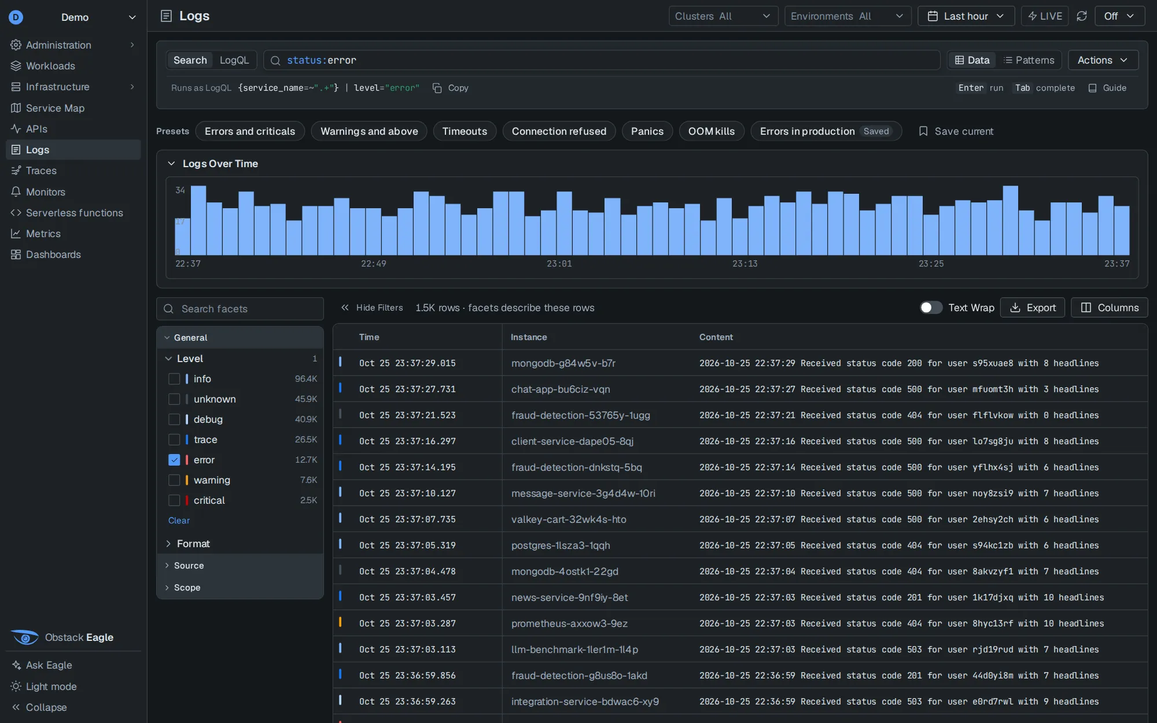
Task: Navigate to Traces
Action: point(73,171)
